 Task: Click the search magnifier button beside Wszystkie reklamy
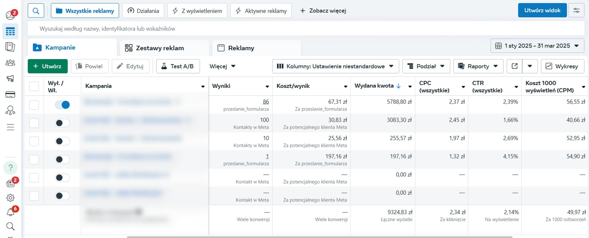(x=36, y=11)
